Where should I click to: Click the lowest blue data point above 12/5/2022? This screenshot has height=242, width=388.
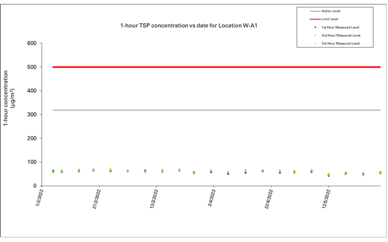(329, 176)
